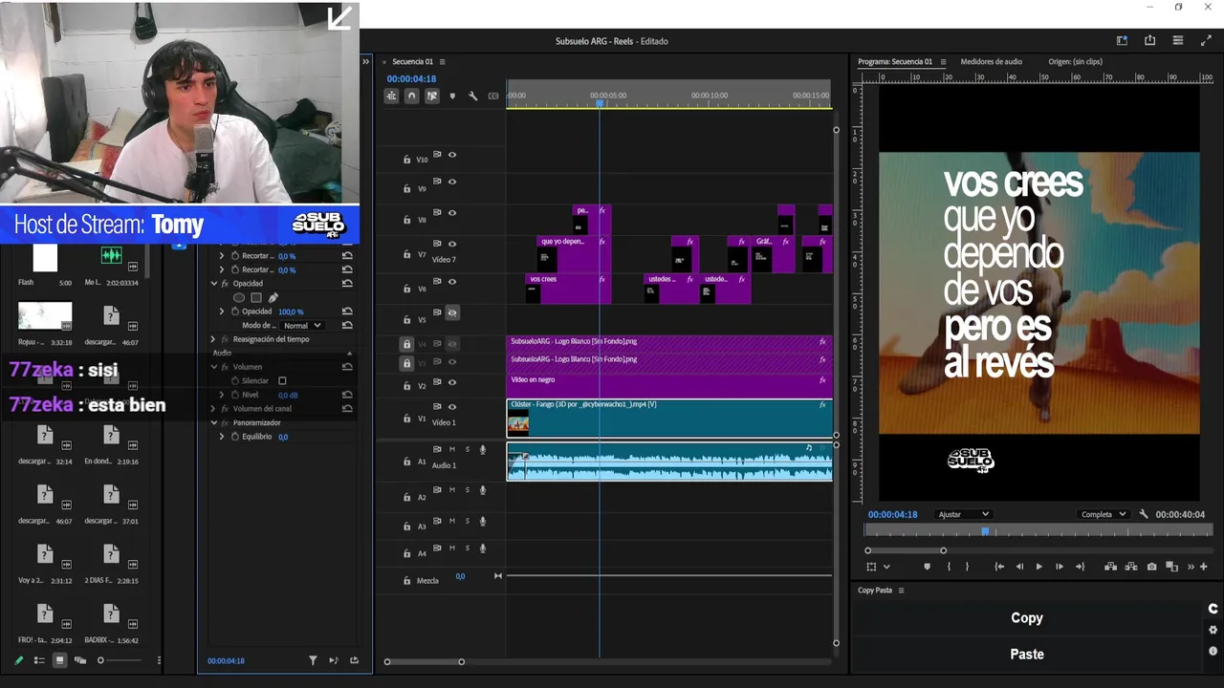The image size is (1224, 688).
Task: Toggle linked selection in timeline
Action: pos(432,96)
